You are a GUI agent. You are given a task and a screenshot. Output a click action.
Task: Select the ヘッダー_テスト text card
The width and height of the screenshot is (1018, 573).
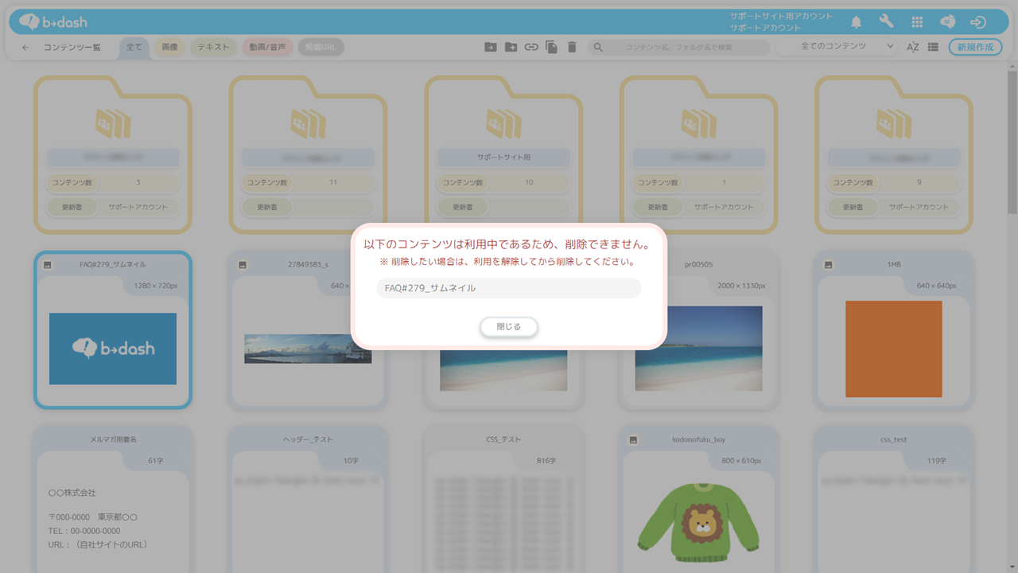coord(308,500)
